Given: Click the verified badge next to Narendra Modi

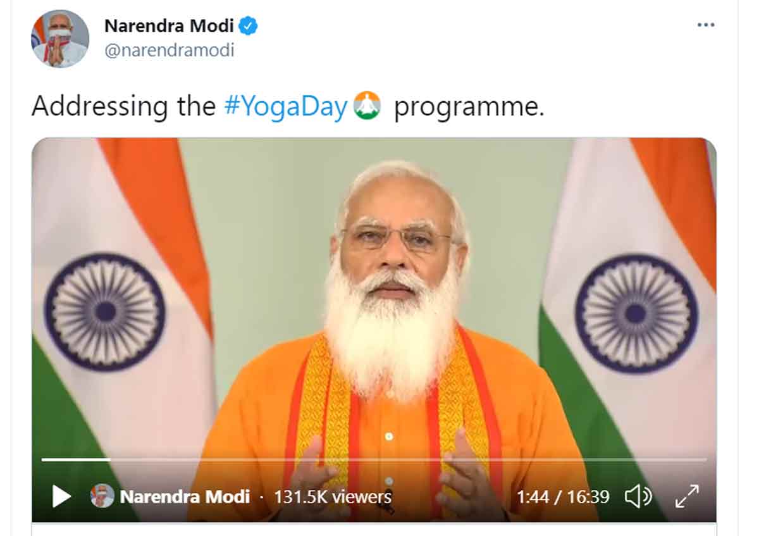Looking at the screenshot, I should click(x=248, y=25).
